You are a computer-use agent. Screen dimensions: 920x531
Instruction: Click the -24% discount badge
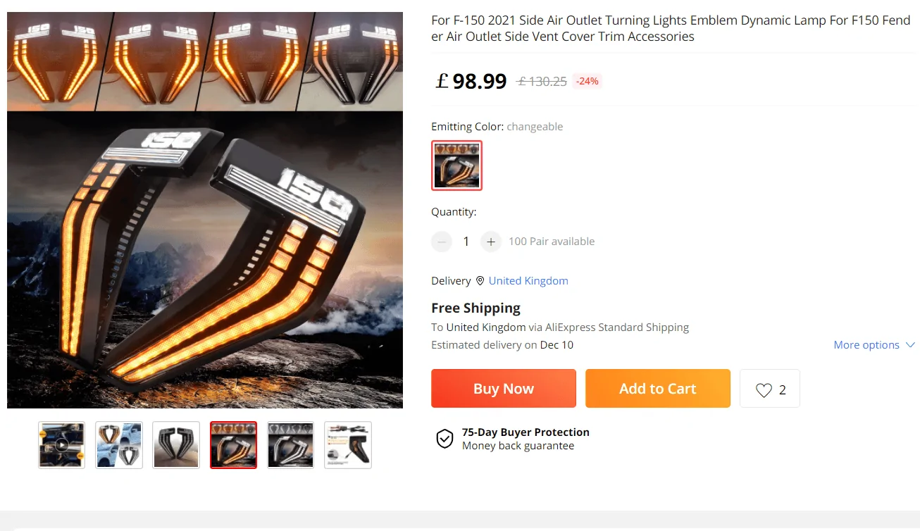587,81
